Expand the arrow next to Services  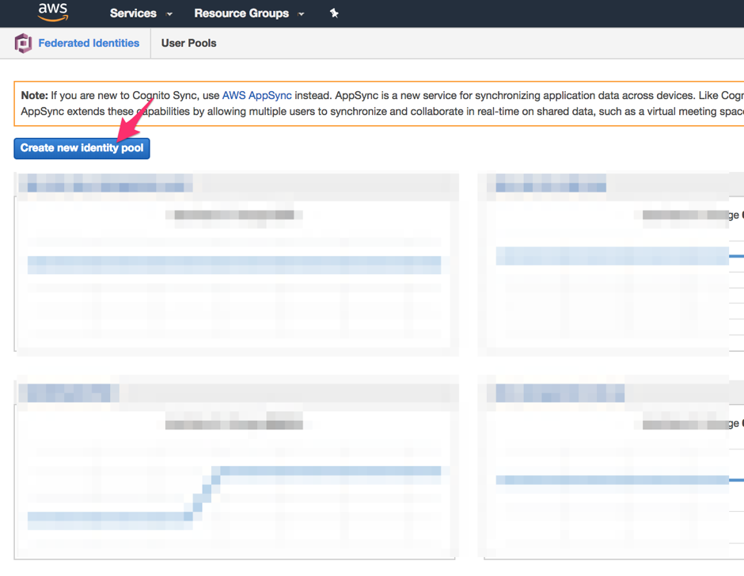click(169, 14)
